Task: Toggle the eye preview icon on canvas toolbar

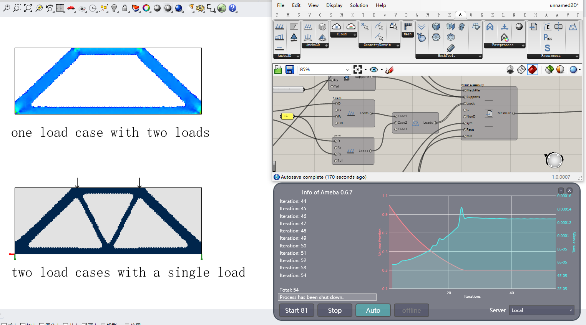Action: (374, 70)
